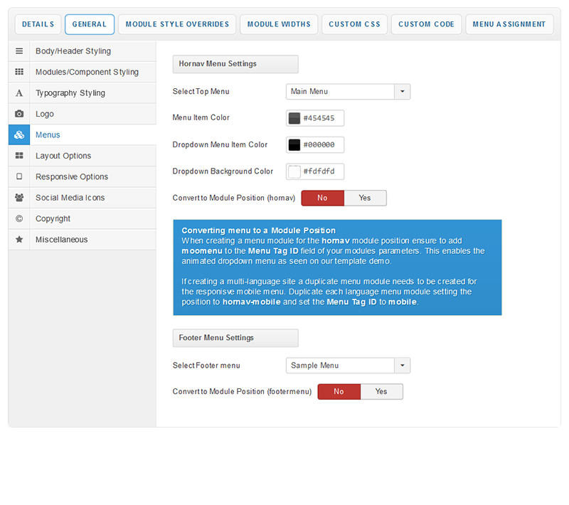Click the Social Media Icons people icon
This screenshot has width=569, height=505.
click(x=19, y=198)
